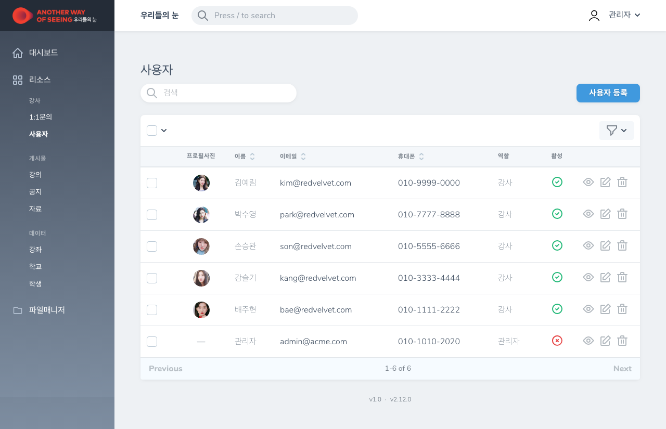Click the user profile icon in top bar
Image resolution: width=666 pixels, height=429 pixels.
(x=594, y=15)
